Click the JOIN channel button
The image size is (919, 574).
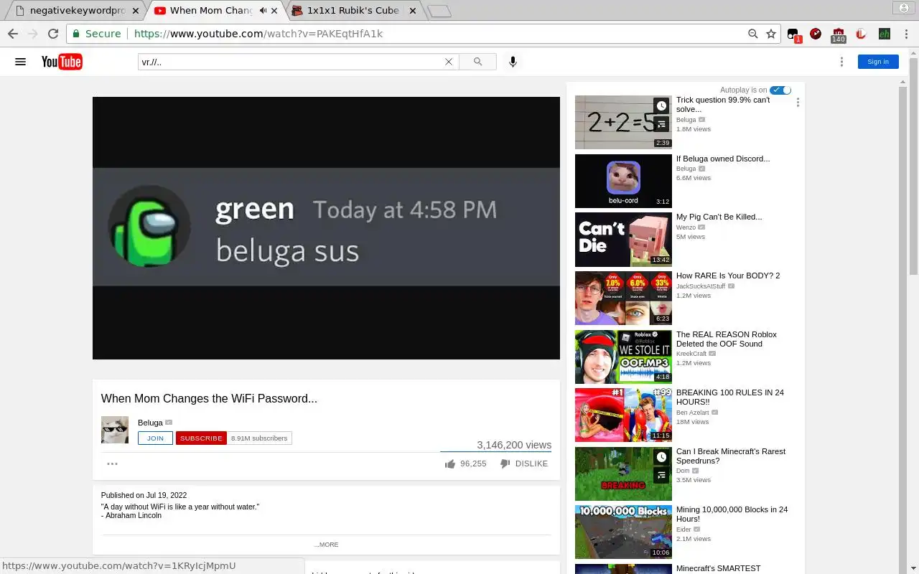[155, 438]
